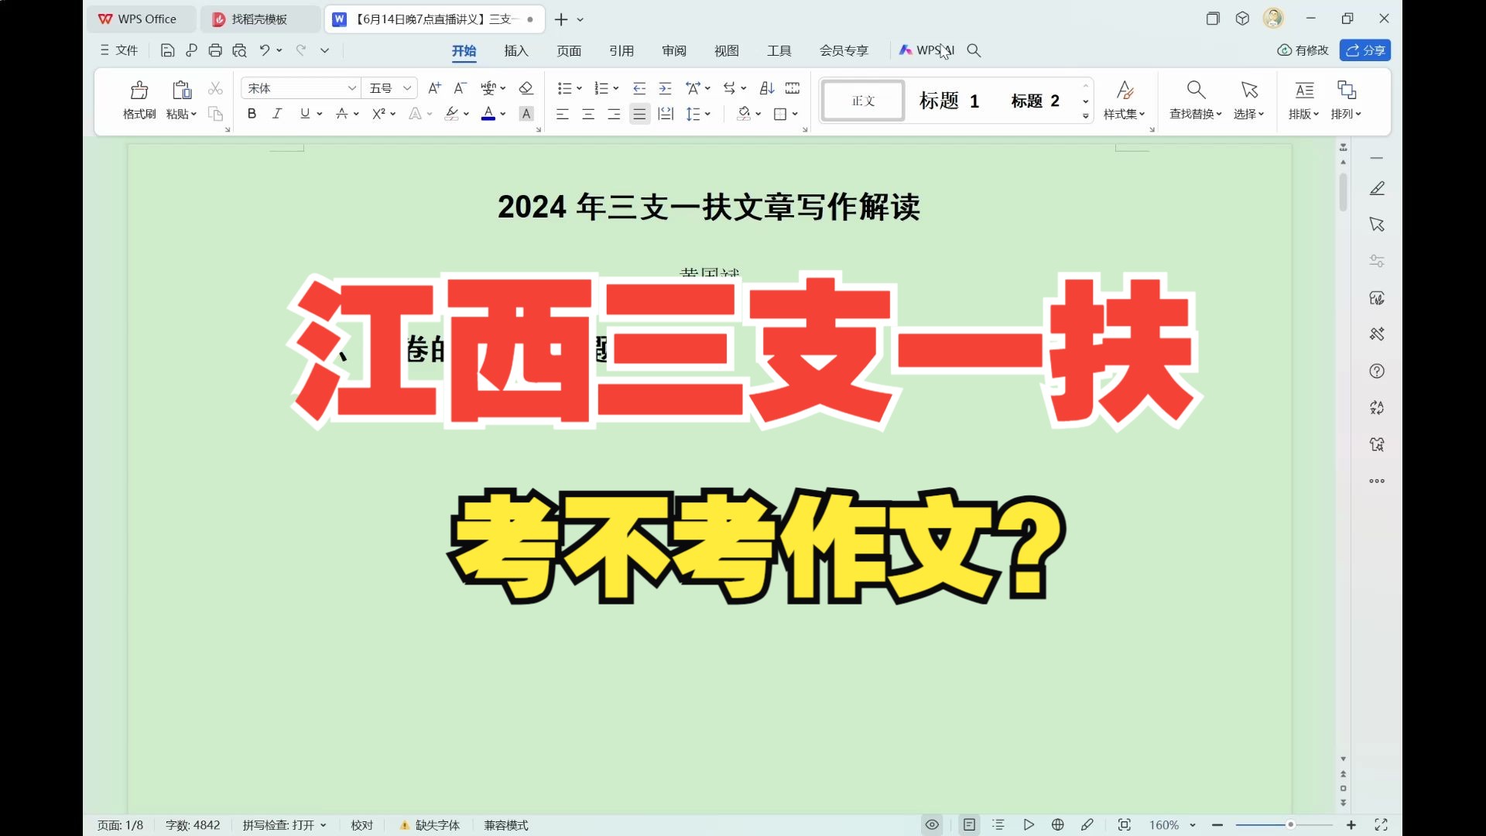Click the Style Set (样式集) icon

click(x=1125, y=90)
